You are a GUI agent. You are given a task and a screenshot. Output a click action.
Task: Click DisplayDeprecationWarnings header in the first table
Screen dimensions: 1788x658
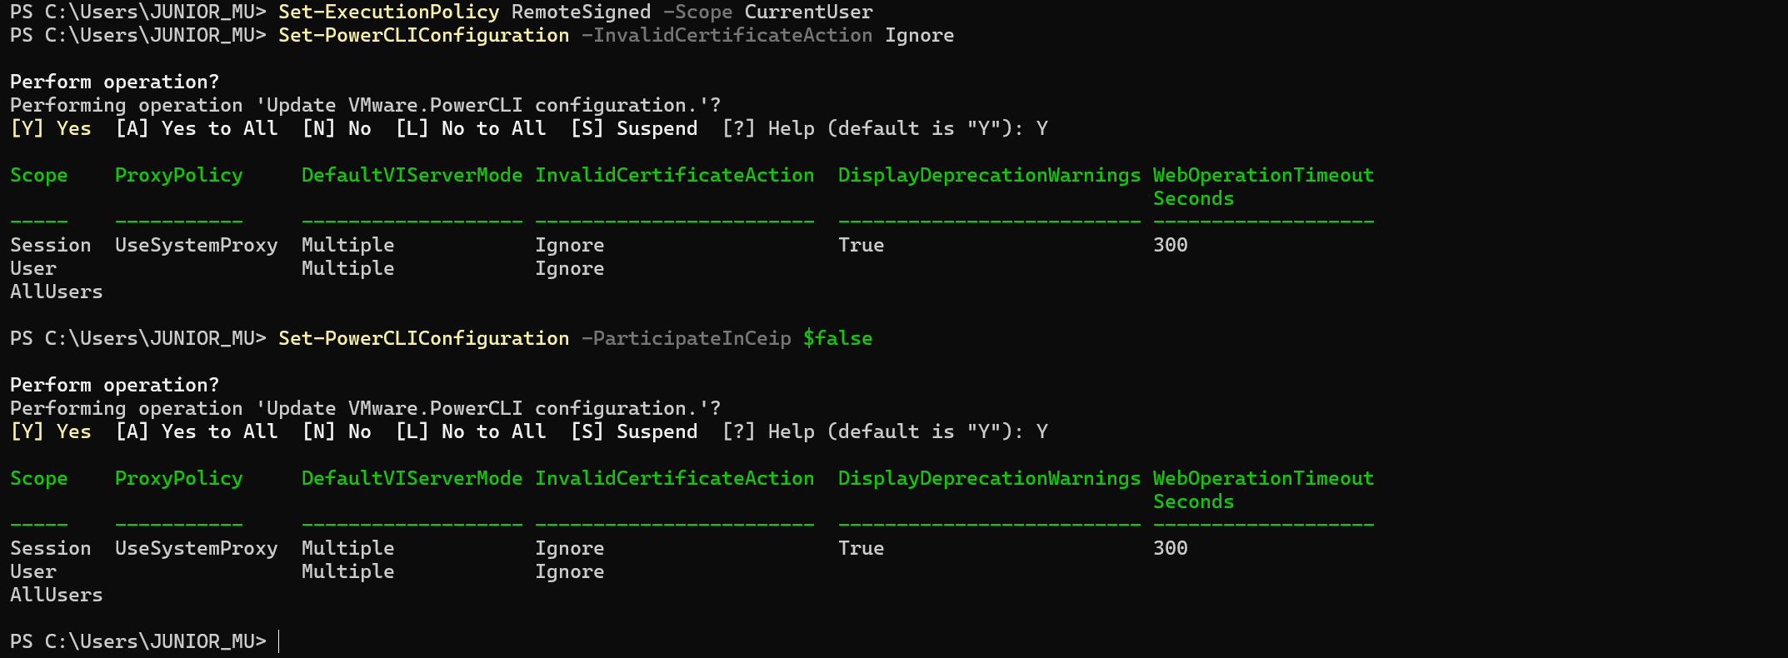point(989,176)
